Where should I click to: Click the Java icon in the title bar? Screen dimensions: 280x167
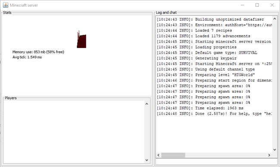pos(6,5)
